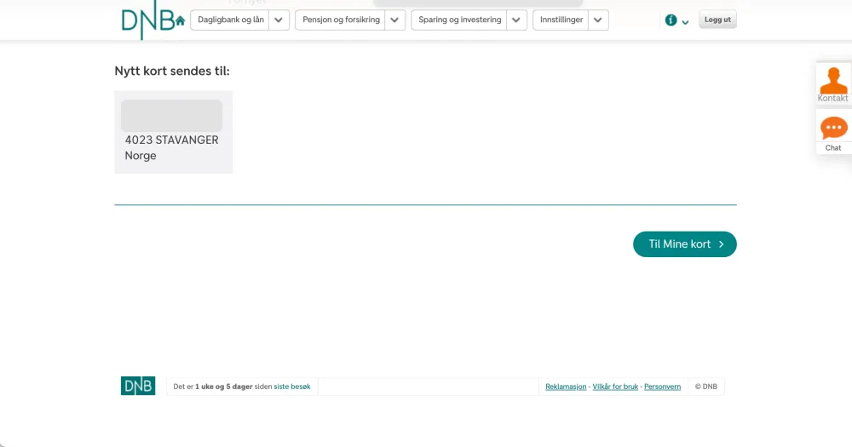852x447 pixels.
Task: Open the Personvern footer link
Action: pos(662,387)
